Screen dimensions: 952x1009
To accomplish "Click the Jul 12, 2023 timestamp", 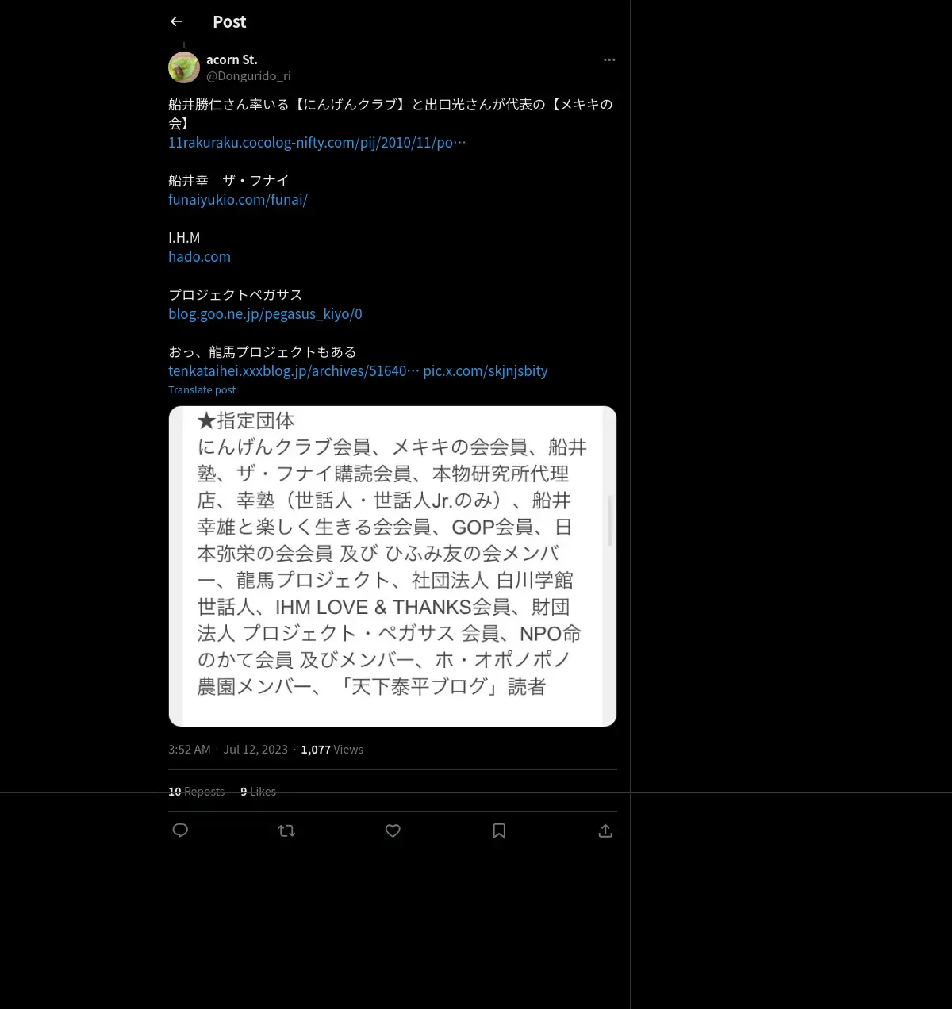I will pyautogui.click(x=255, y=750).
